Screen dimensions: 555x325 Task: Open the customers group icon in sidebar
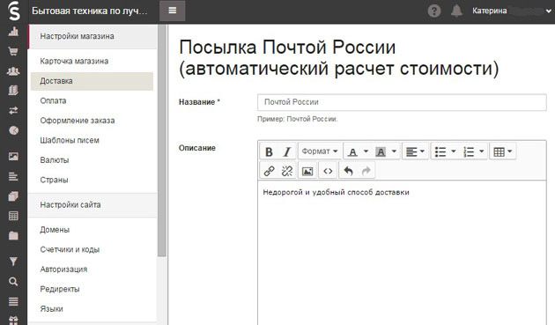[13, 71]
